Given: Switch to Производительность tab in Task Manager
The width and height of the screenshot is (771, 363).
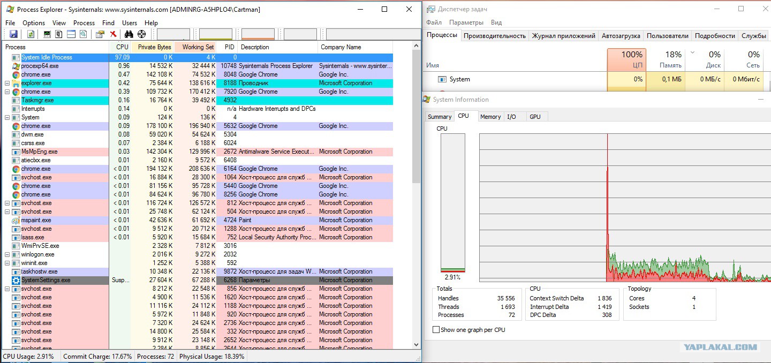Looking at the screenshot, I should (x=494, y=36).
